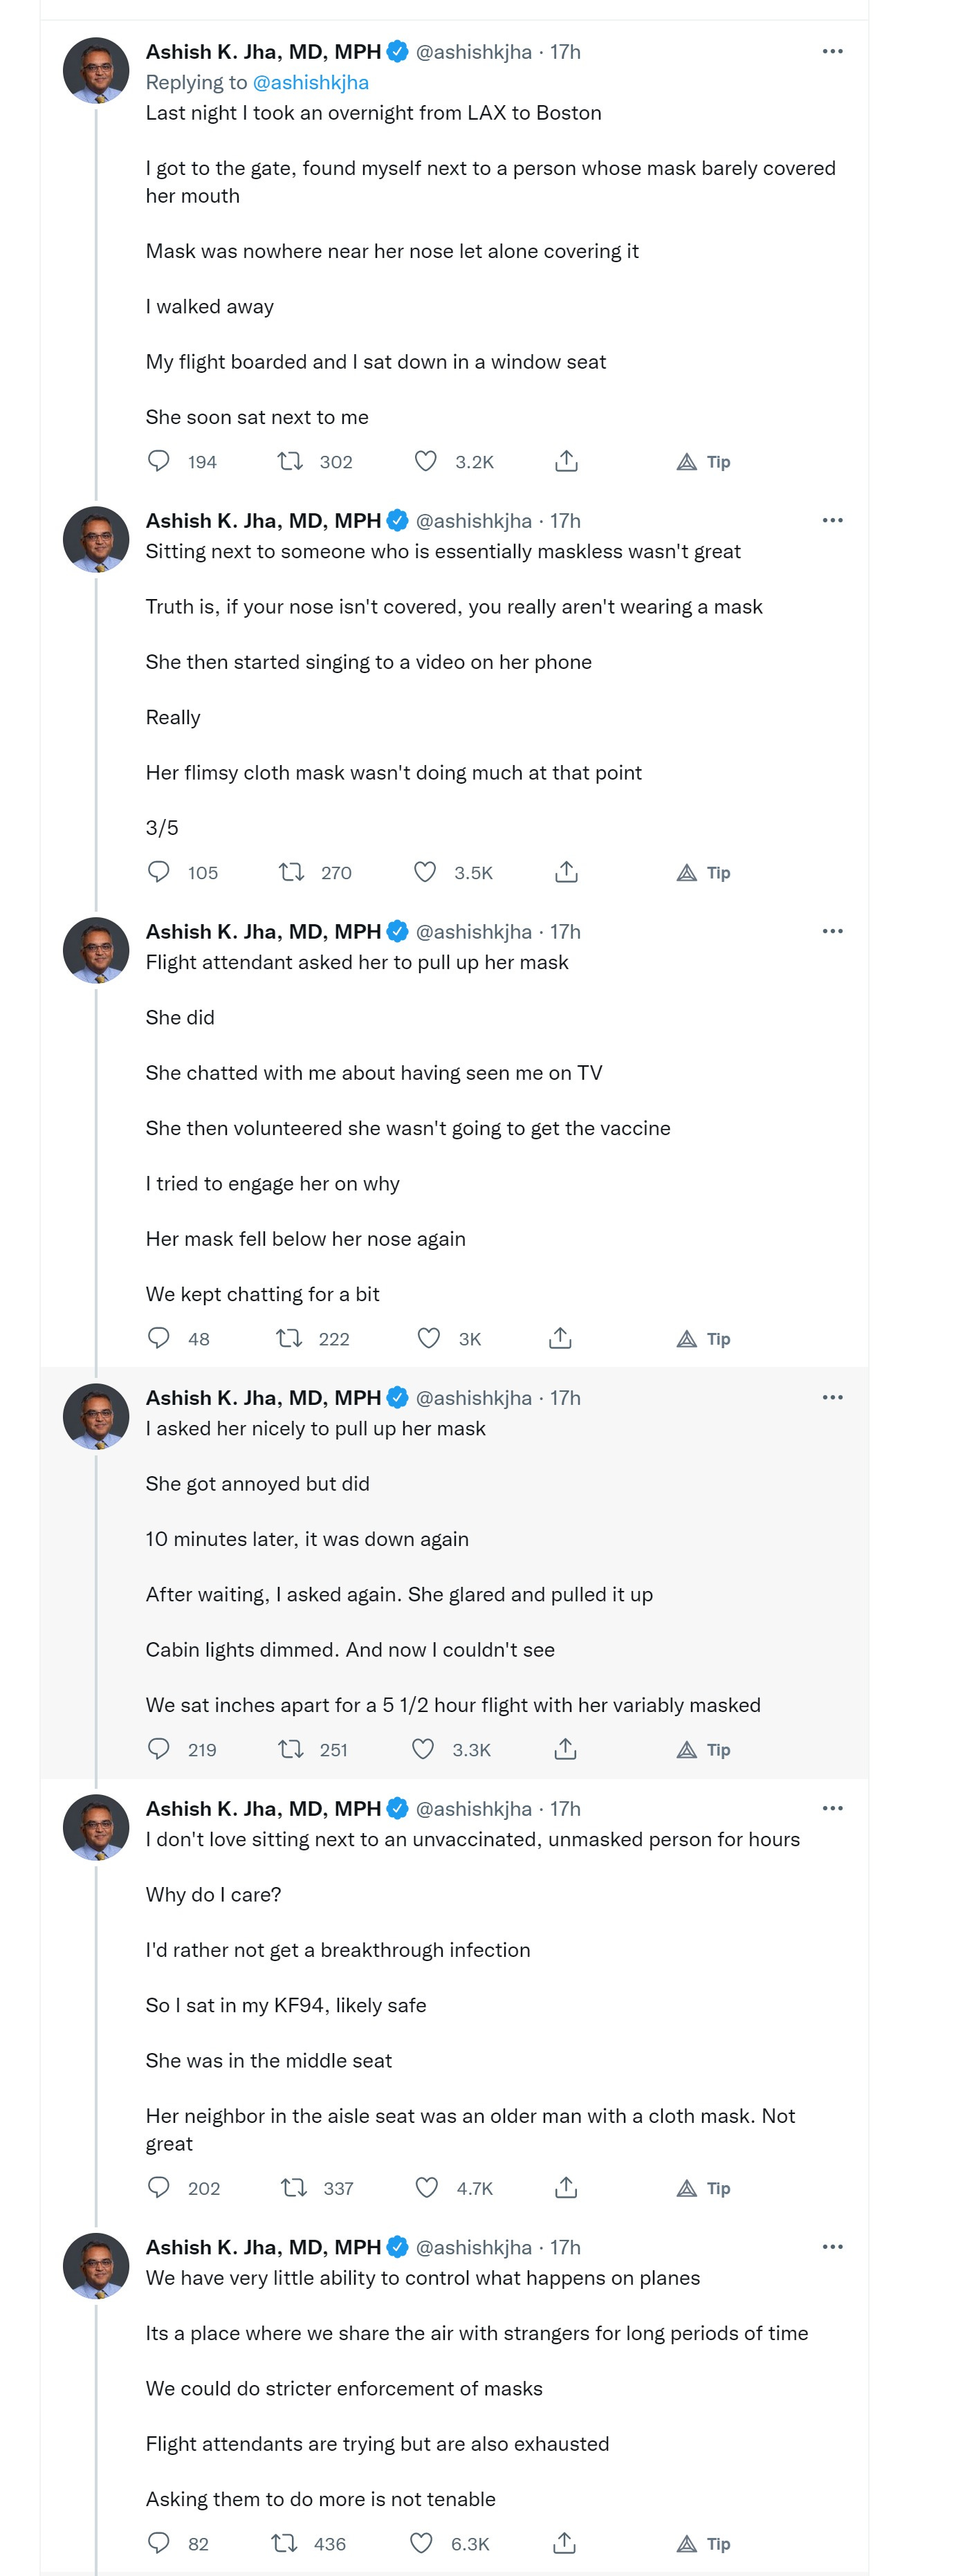The height and width of the screenshot is (2576, 956).
Task: Like the tweet with 3K likes
Action: point(428,1338)
